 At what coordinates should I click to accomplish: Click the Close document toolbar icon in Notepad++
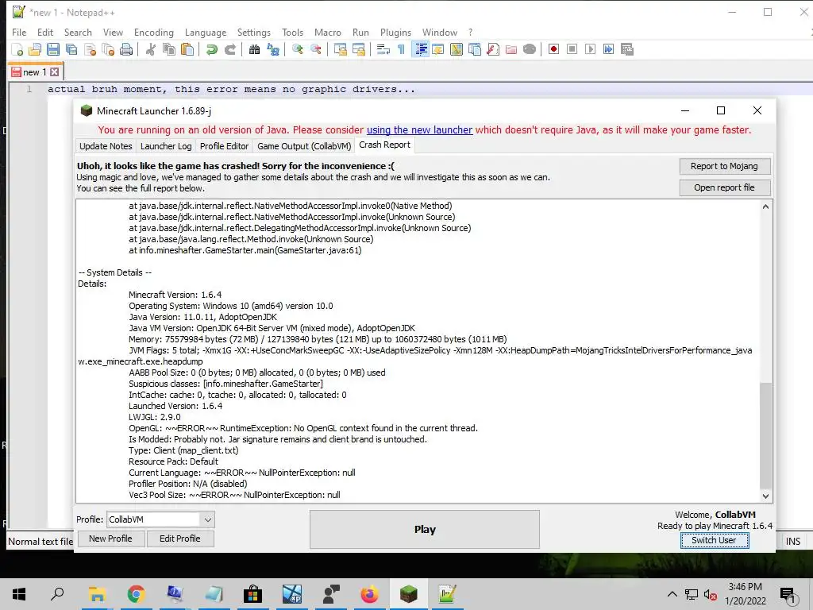tap(90, 49)
